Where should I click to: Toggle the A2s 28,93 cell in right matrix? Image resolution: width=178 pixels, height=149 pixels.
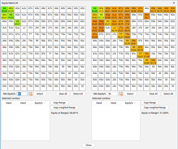173,10
